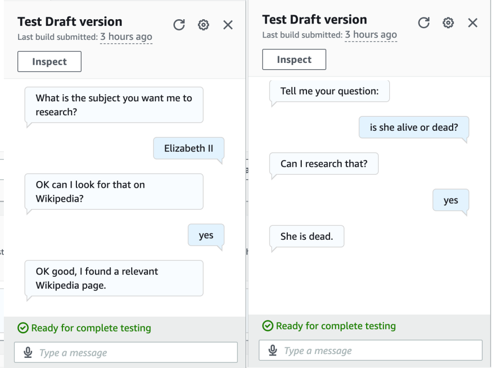The image size is (492, 368).
Task: Click "3 hours ago" timestamp in the right panel
Action: click(371, 35)
